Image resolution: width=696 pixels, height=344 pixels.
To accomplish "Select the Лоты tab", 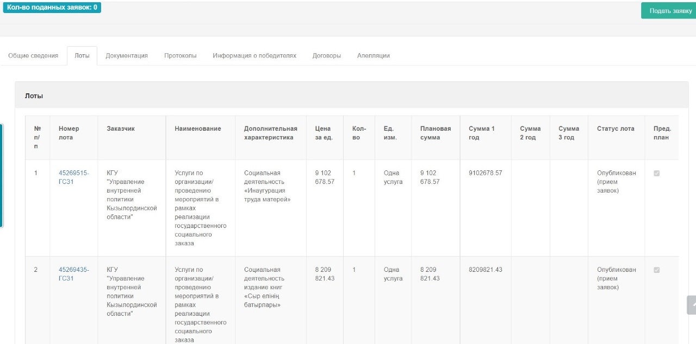I will (82, 56).
